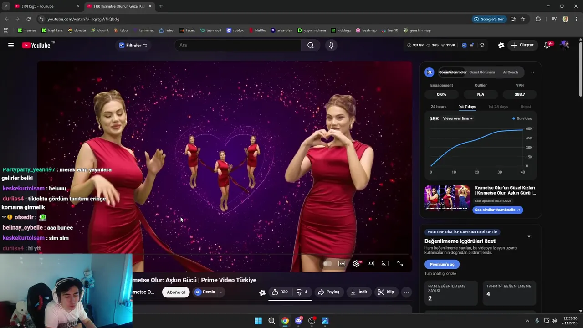This screenshot has height=328, width=583.
Task: Click vidIQ IQ badge in header stats
Action: pyautogui.click(x=464, y=45)
